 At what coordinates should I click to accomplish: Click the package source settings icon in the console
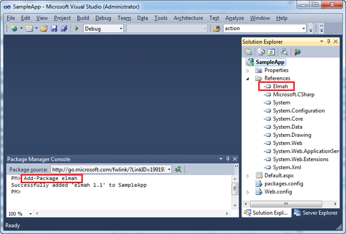coord(178,169)
